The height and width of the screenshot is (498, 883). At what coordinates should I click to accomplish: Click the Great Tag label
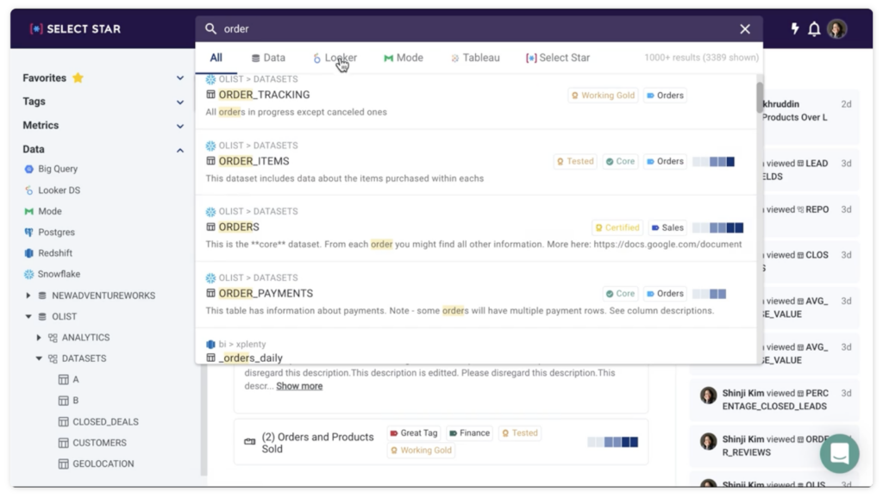[413, 433]
